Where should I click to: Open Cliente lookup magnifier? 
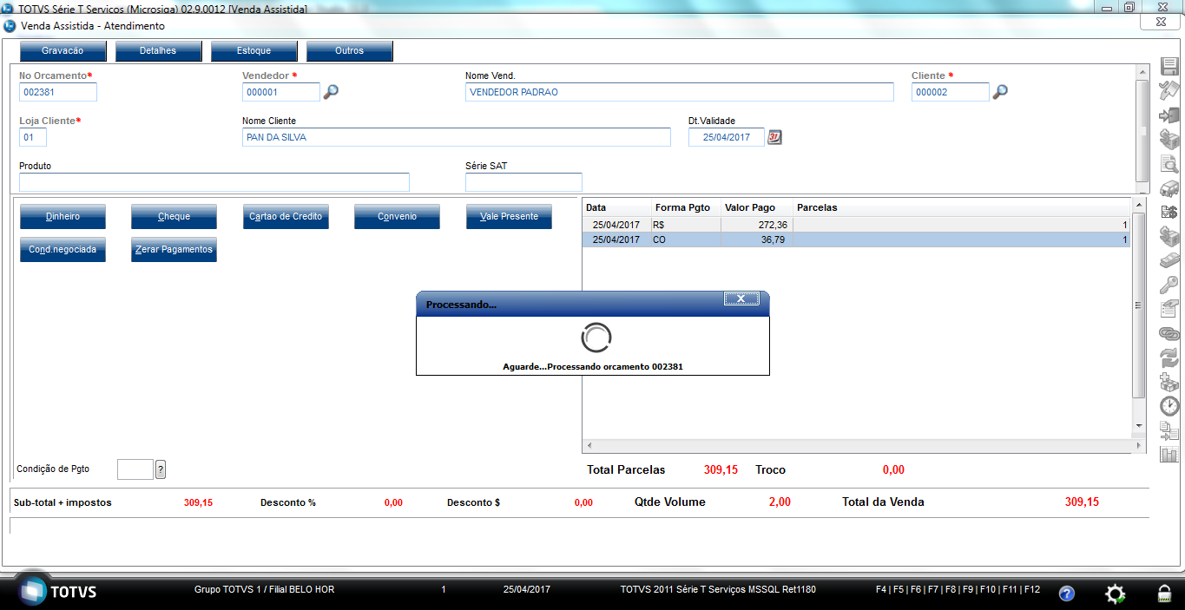point(1000,92)
